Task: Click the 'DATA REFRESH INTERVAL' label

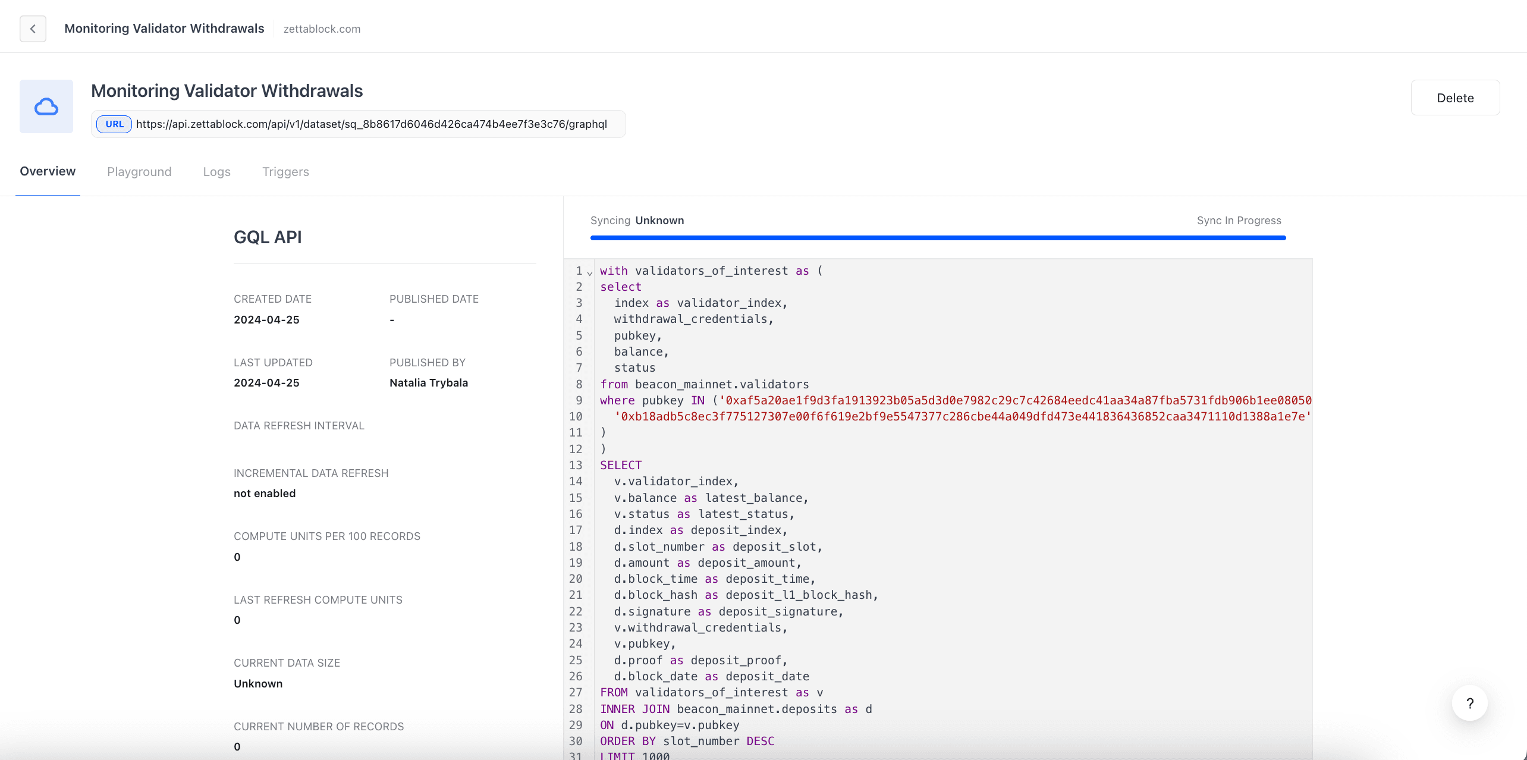Action: pyautogui.click(x=299, y=426)
